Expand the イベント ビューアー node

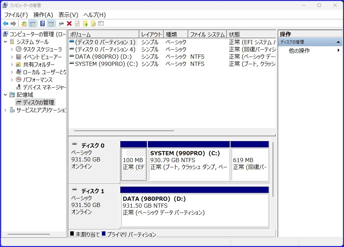point(12,57)
